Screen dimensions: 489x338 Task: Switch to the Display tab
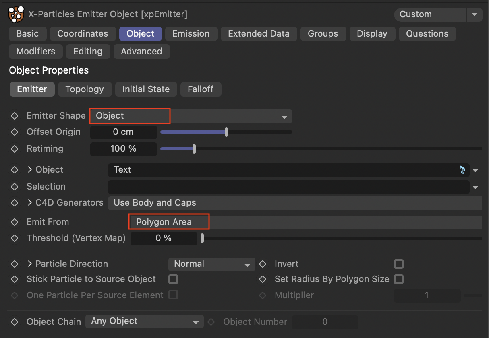point(372,34)
